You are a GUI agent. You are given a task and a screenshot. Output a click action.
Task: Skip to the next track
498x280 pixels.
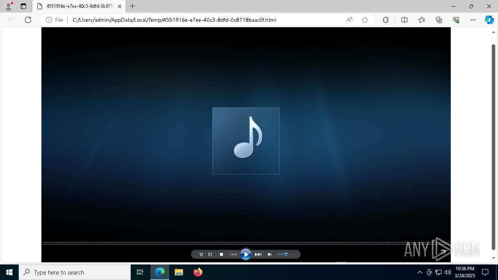(x=258, y=254)
